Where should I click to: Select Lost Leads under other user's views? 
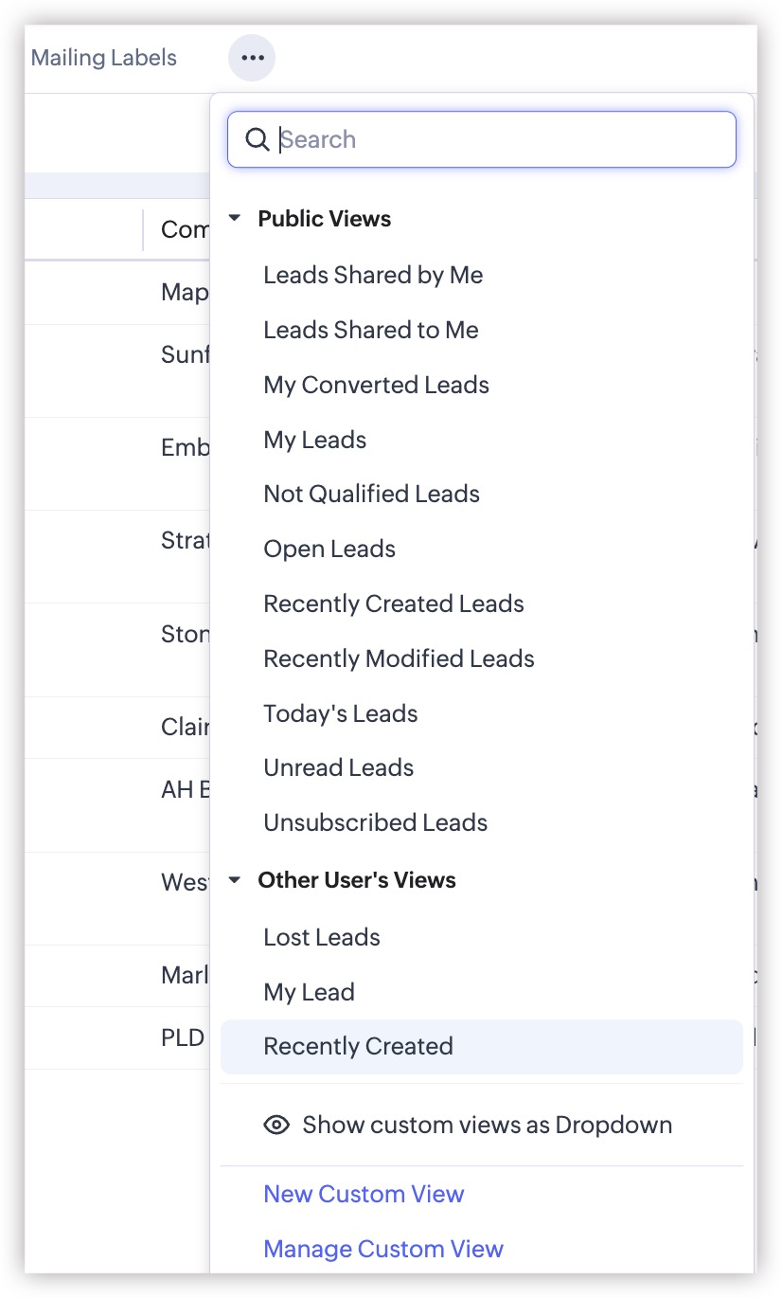(x=322, y=938)
